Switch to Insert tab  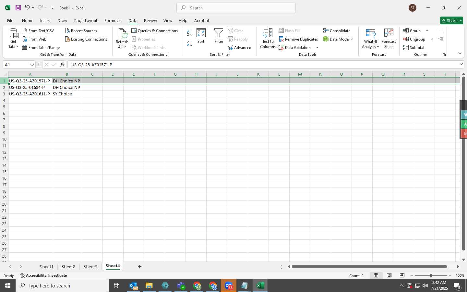(45, 20)
